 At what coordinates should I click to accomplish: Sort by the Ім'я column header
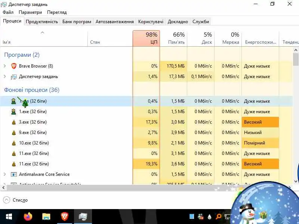click(44, 38)
